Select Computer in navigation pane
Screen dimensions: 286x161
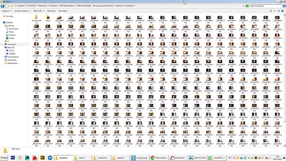[x=11, y=44]
